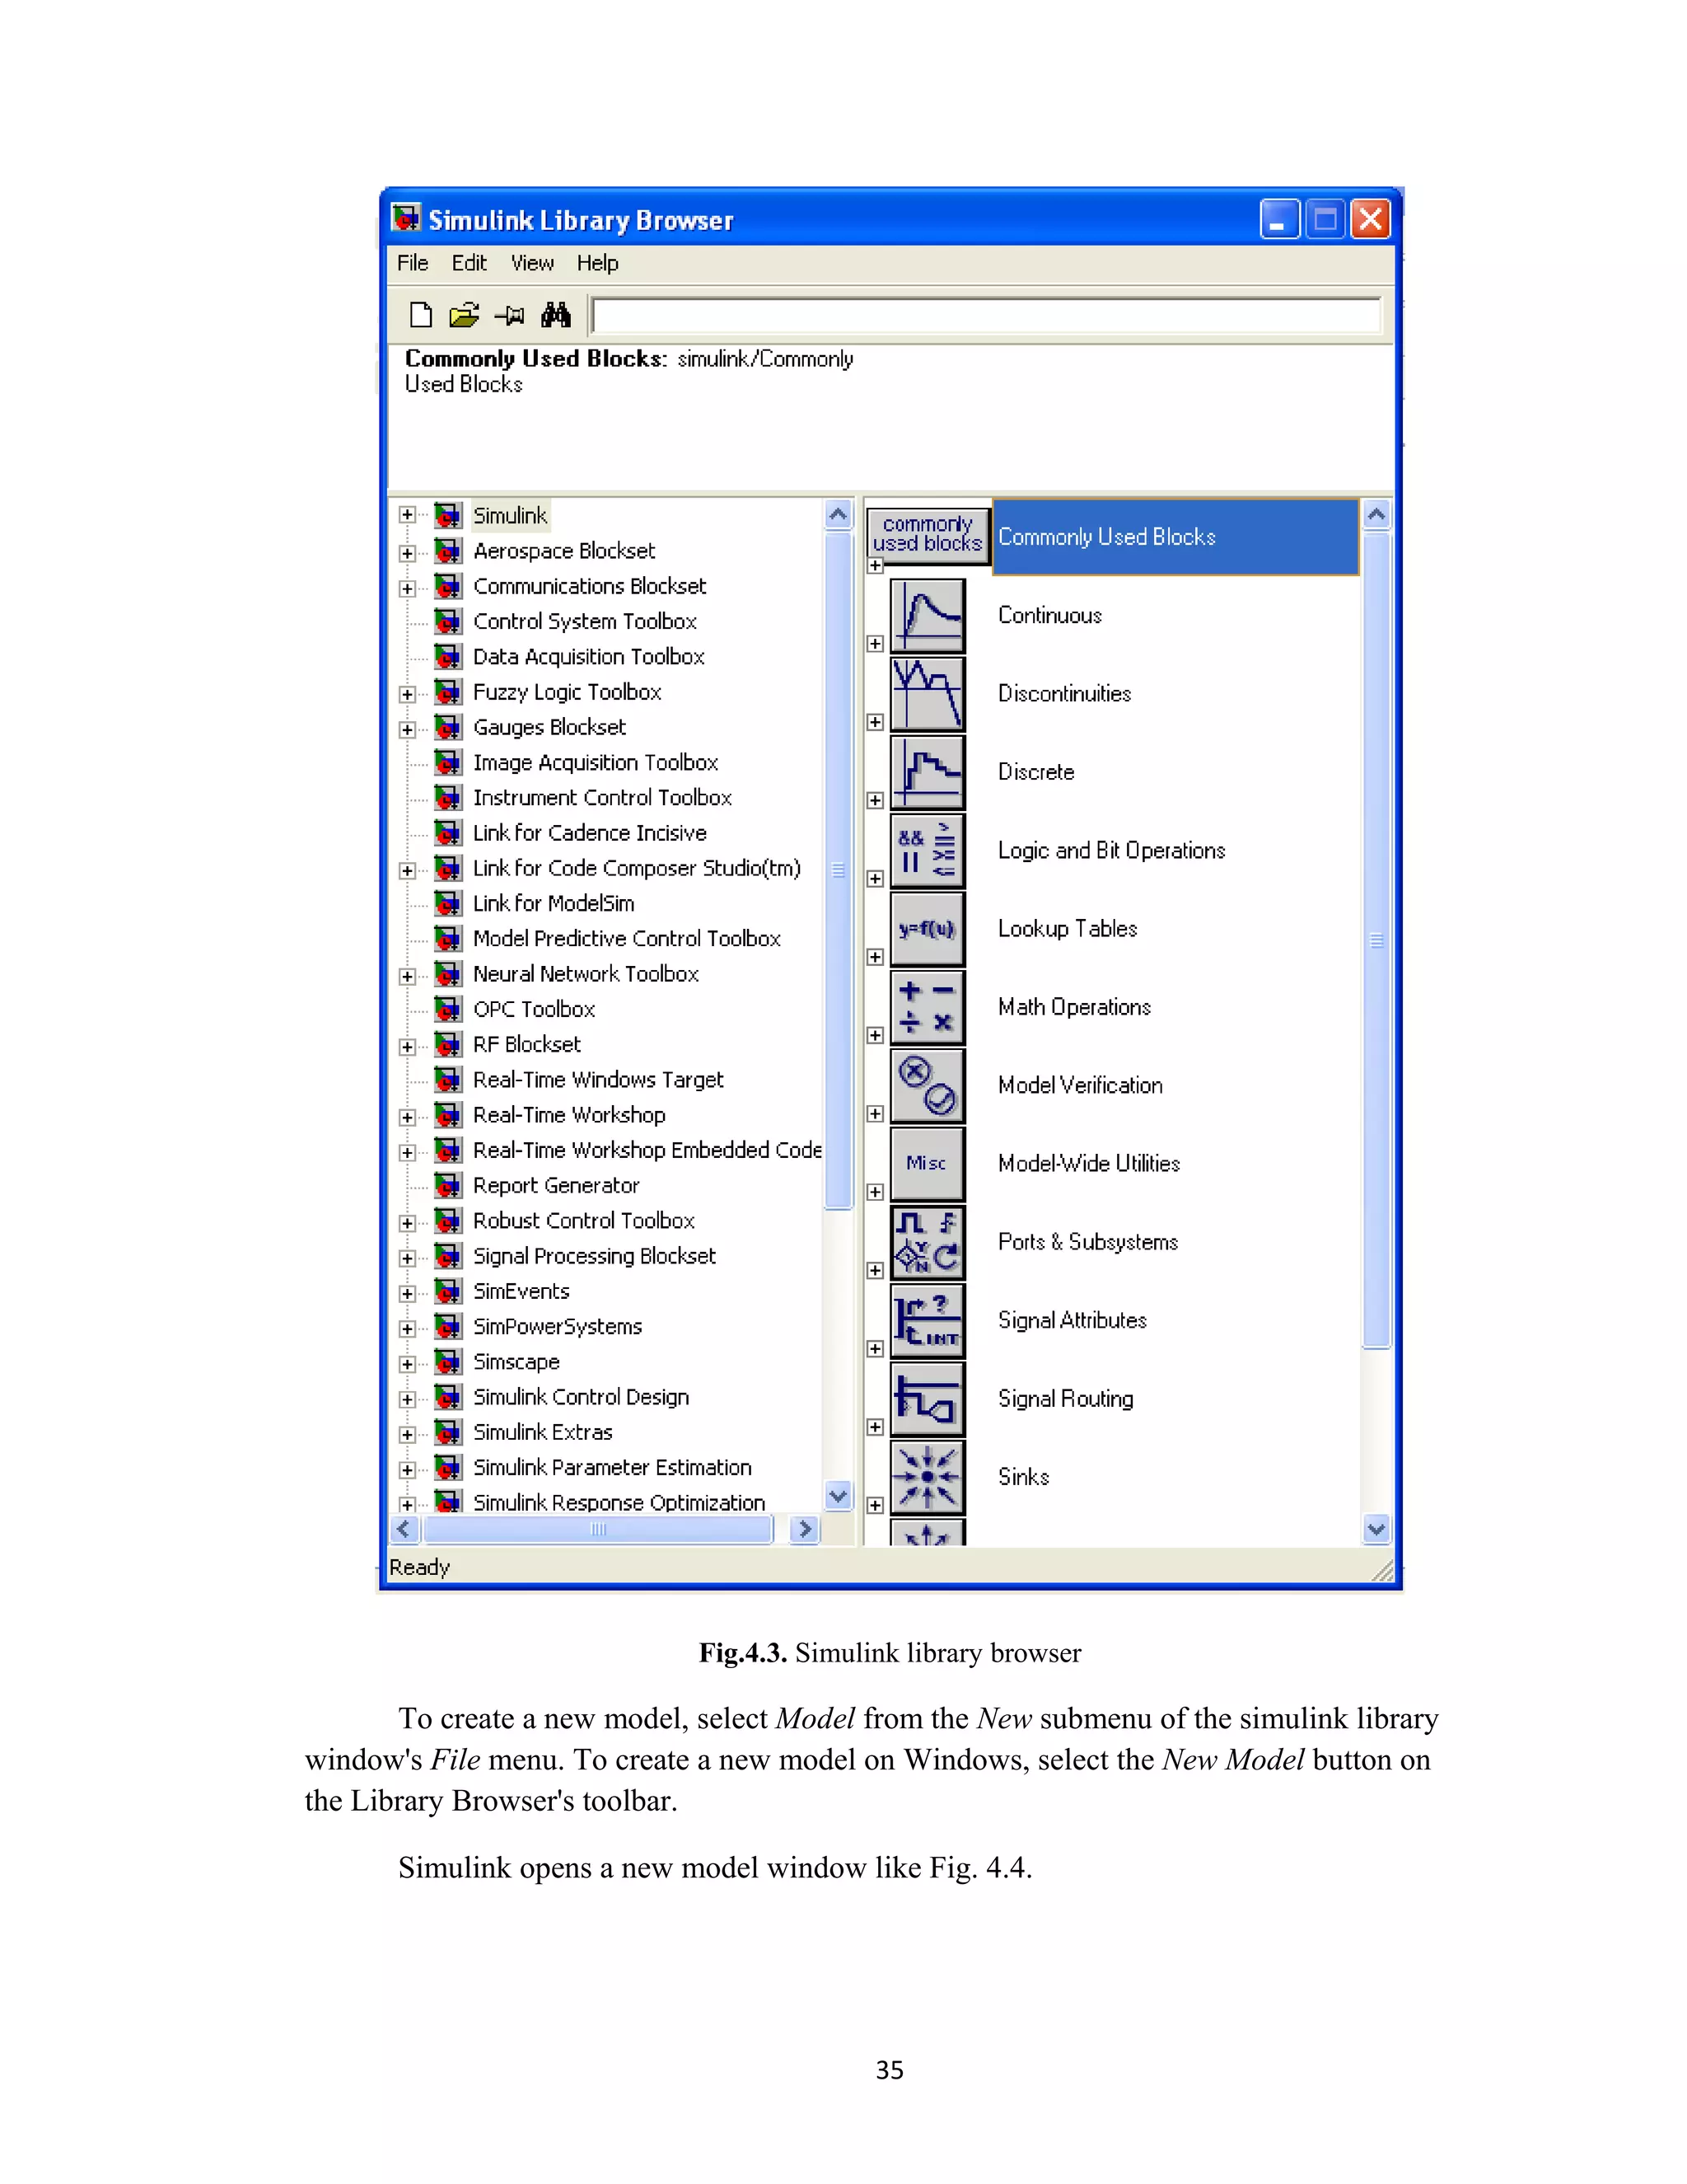Viewport: 1687px width, 2184px height.
Task: Click tree pane scroll up arrow
Action: [839, 515]
